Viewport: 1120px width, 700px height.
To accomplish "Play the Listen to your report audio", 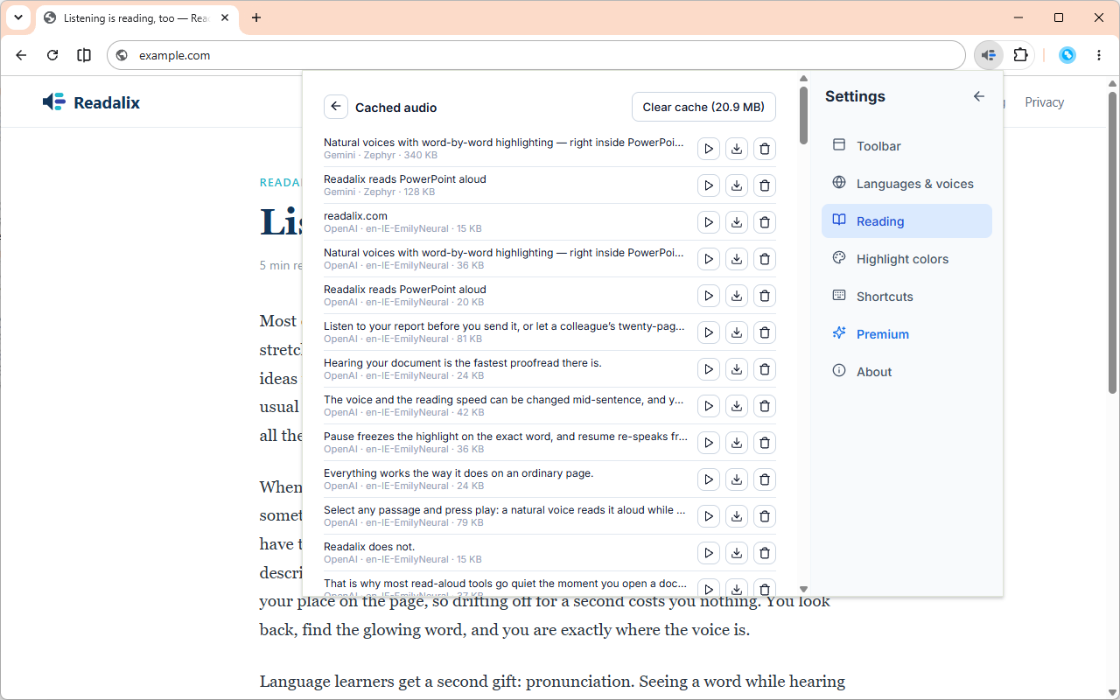I will point(709,332).
